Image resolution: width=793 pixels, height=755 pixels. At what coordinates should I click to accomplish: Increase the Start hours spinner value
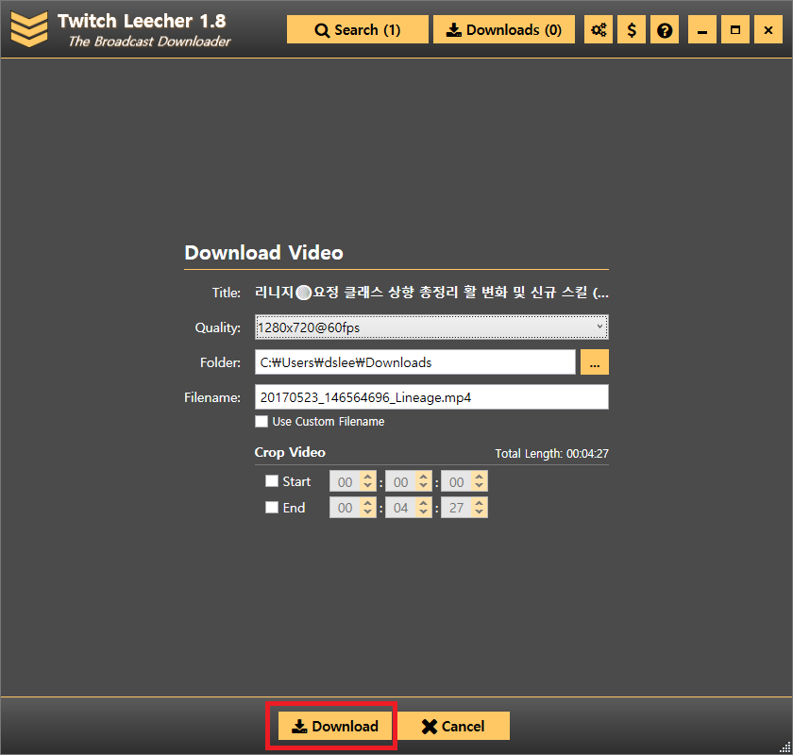pyautogui.click(x=367, y=477)
